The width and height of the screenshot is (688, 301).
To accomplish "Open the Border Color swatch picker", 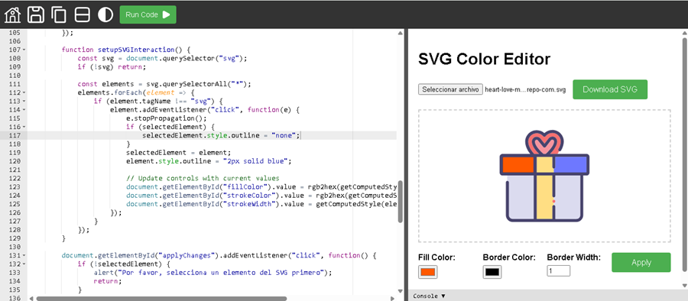I will pyautogui.click(x=492, y=272).
